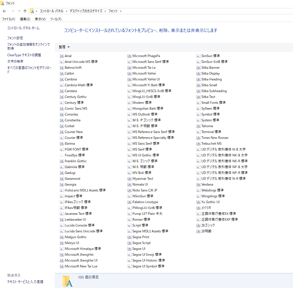Image resolution: width=293 pixels, height=288 pixels.
Task: Click the Arial font icon
Action: (62, 56)
